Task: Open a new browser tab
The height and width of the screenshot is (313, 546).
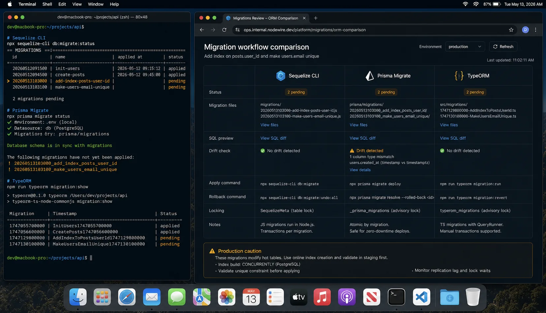Action: 316,18
